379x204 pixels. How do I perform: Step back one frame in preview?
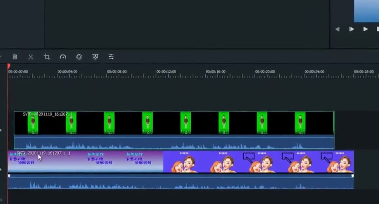point(338,29)
